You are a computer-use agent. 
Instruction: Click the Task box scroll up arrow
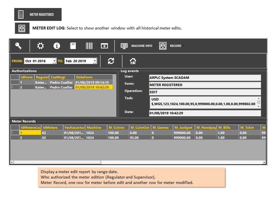tap(258, 98)
